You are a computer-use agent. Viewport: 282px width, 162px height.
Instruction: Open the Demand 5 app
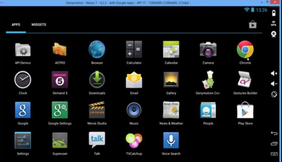pos(60,80)
